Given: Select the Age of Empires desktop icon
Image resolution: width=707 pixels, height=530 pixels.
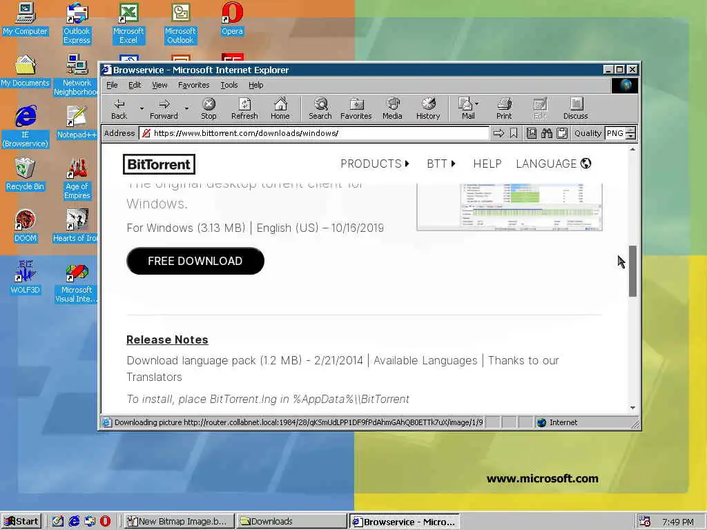Looking at the screenshot, I should point(77,179).
